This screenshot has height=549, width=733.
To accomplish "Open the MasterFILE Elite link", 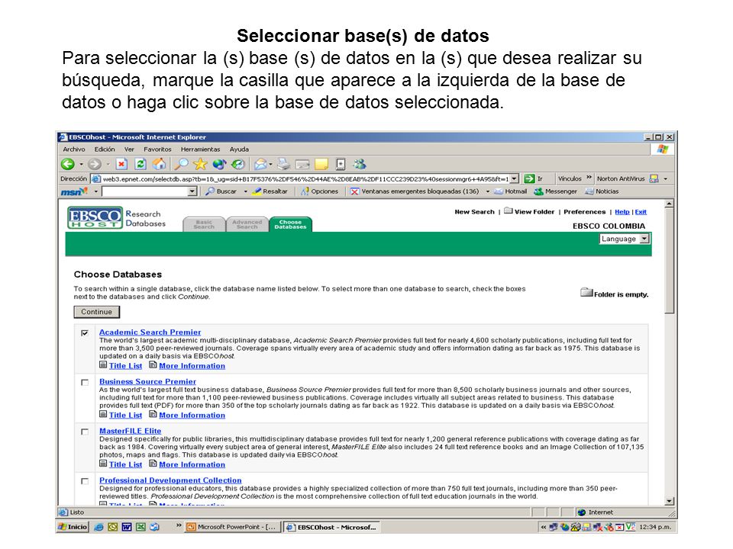I will 130,431.
